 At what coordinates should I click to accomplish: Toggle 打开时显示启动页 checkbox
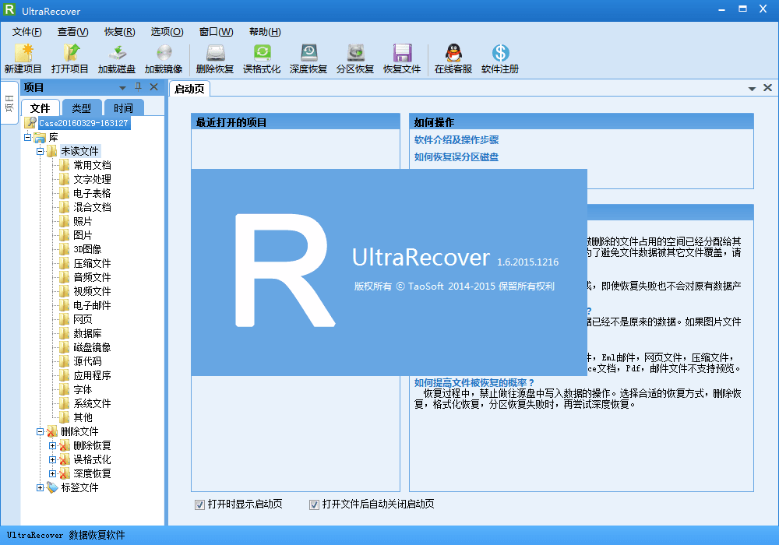(199, 505)
